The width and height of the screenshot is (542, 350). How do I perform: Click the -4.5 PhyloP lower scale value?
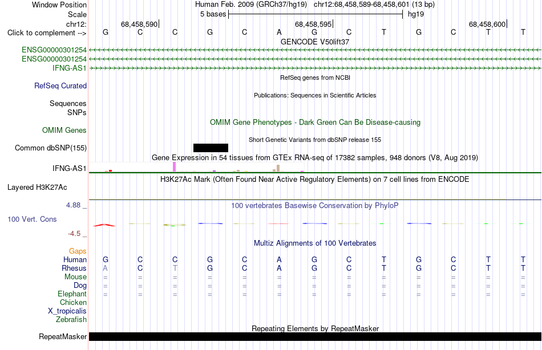(74, 234)
